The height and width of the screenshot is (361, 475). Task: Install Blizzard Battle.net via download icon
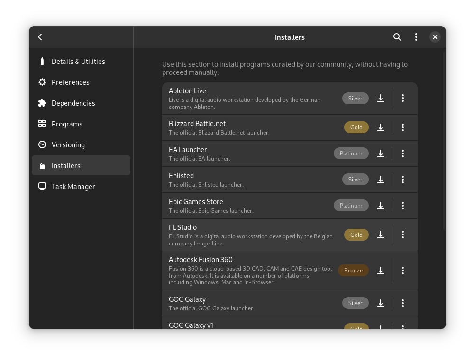click(380, 127)
